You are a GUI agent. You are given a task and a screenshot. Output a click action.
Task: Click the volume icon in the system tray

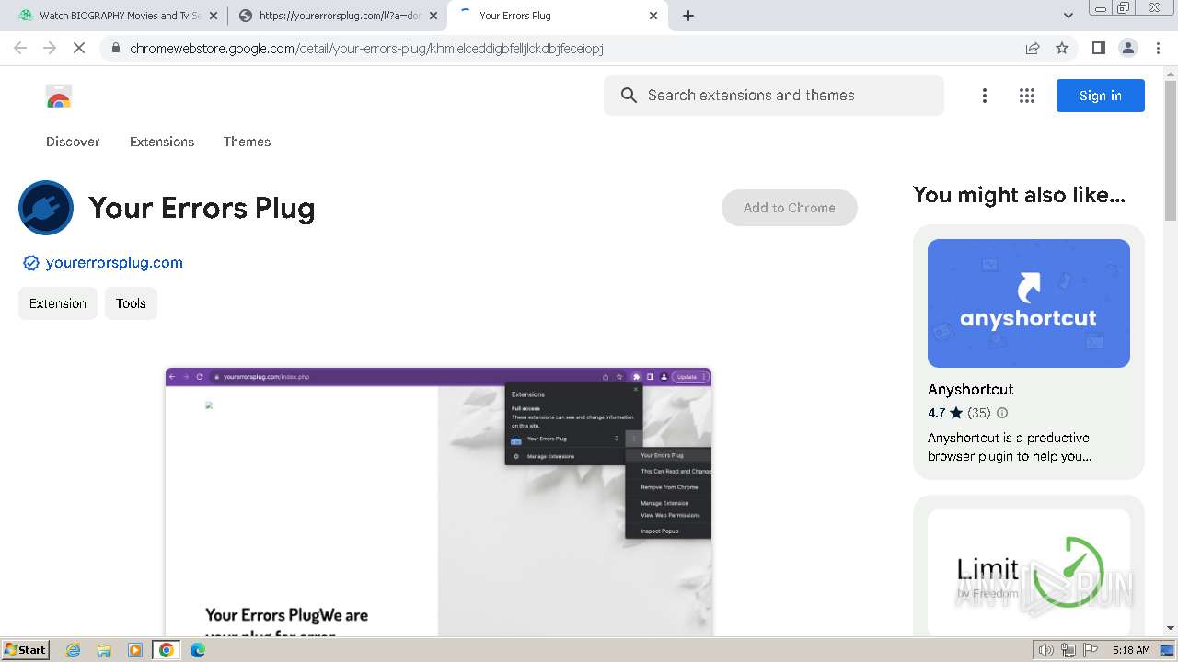click(x=1046, y=650)
